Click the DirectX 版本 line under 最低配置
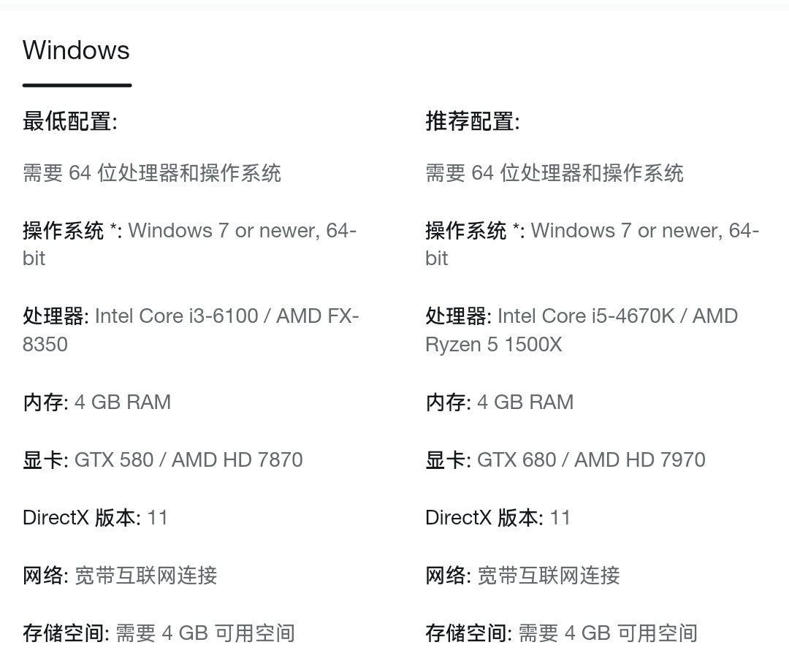 (96, 518)
